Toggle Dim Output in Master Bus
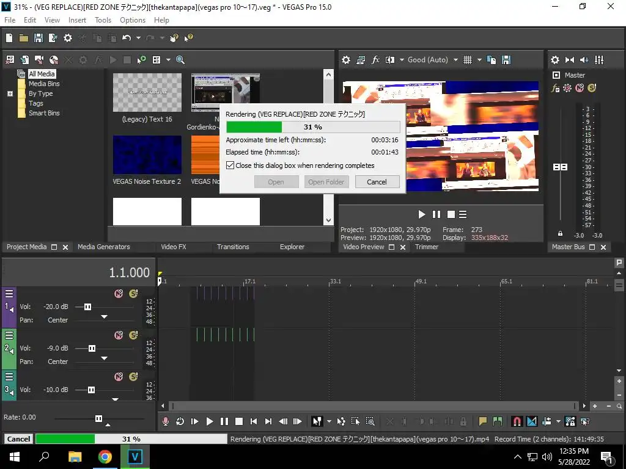Viewport: 626px width, 469px height. (x=584, y=60)
